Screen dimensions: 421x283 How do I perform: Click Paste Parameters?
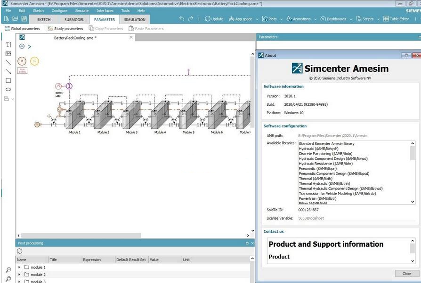pyautogui.click(x=146, y=28)
